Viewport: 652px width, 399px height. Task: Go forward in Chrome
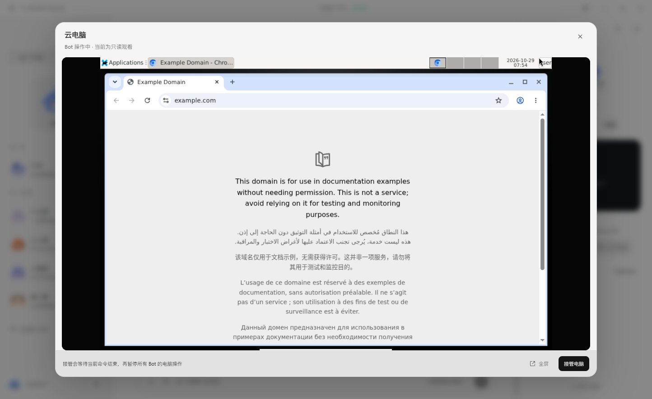132,101
